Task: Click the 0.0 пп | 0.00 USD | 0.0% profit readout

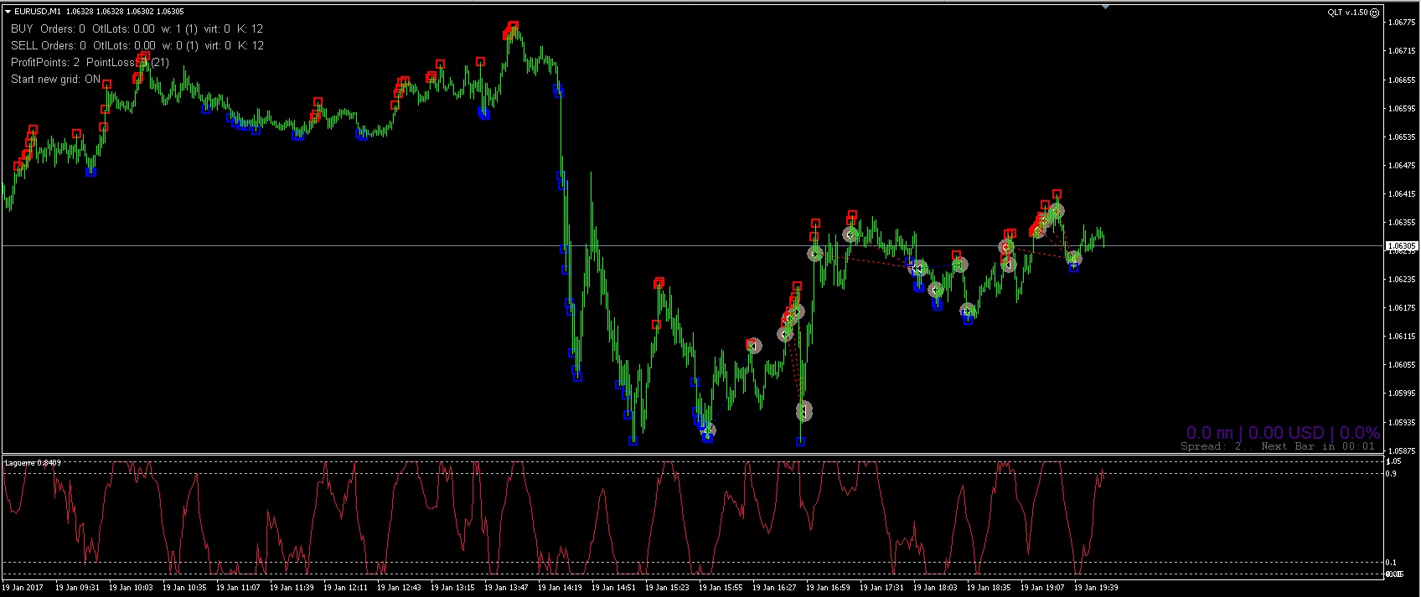Action: (1283, 432)
